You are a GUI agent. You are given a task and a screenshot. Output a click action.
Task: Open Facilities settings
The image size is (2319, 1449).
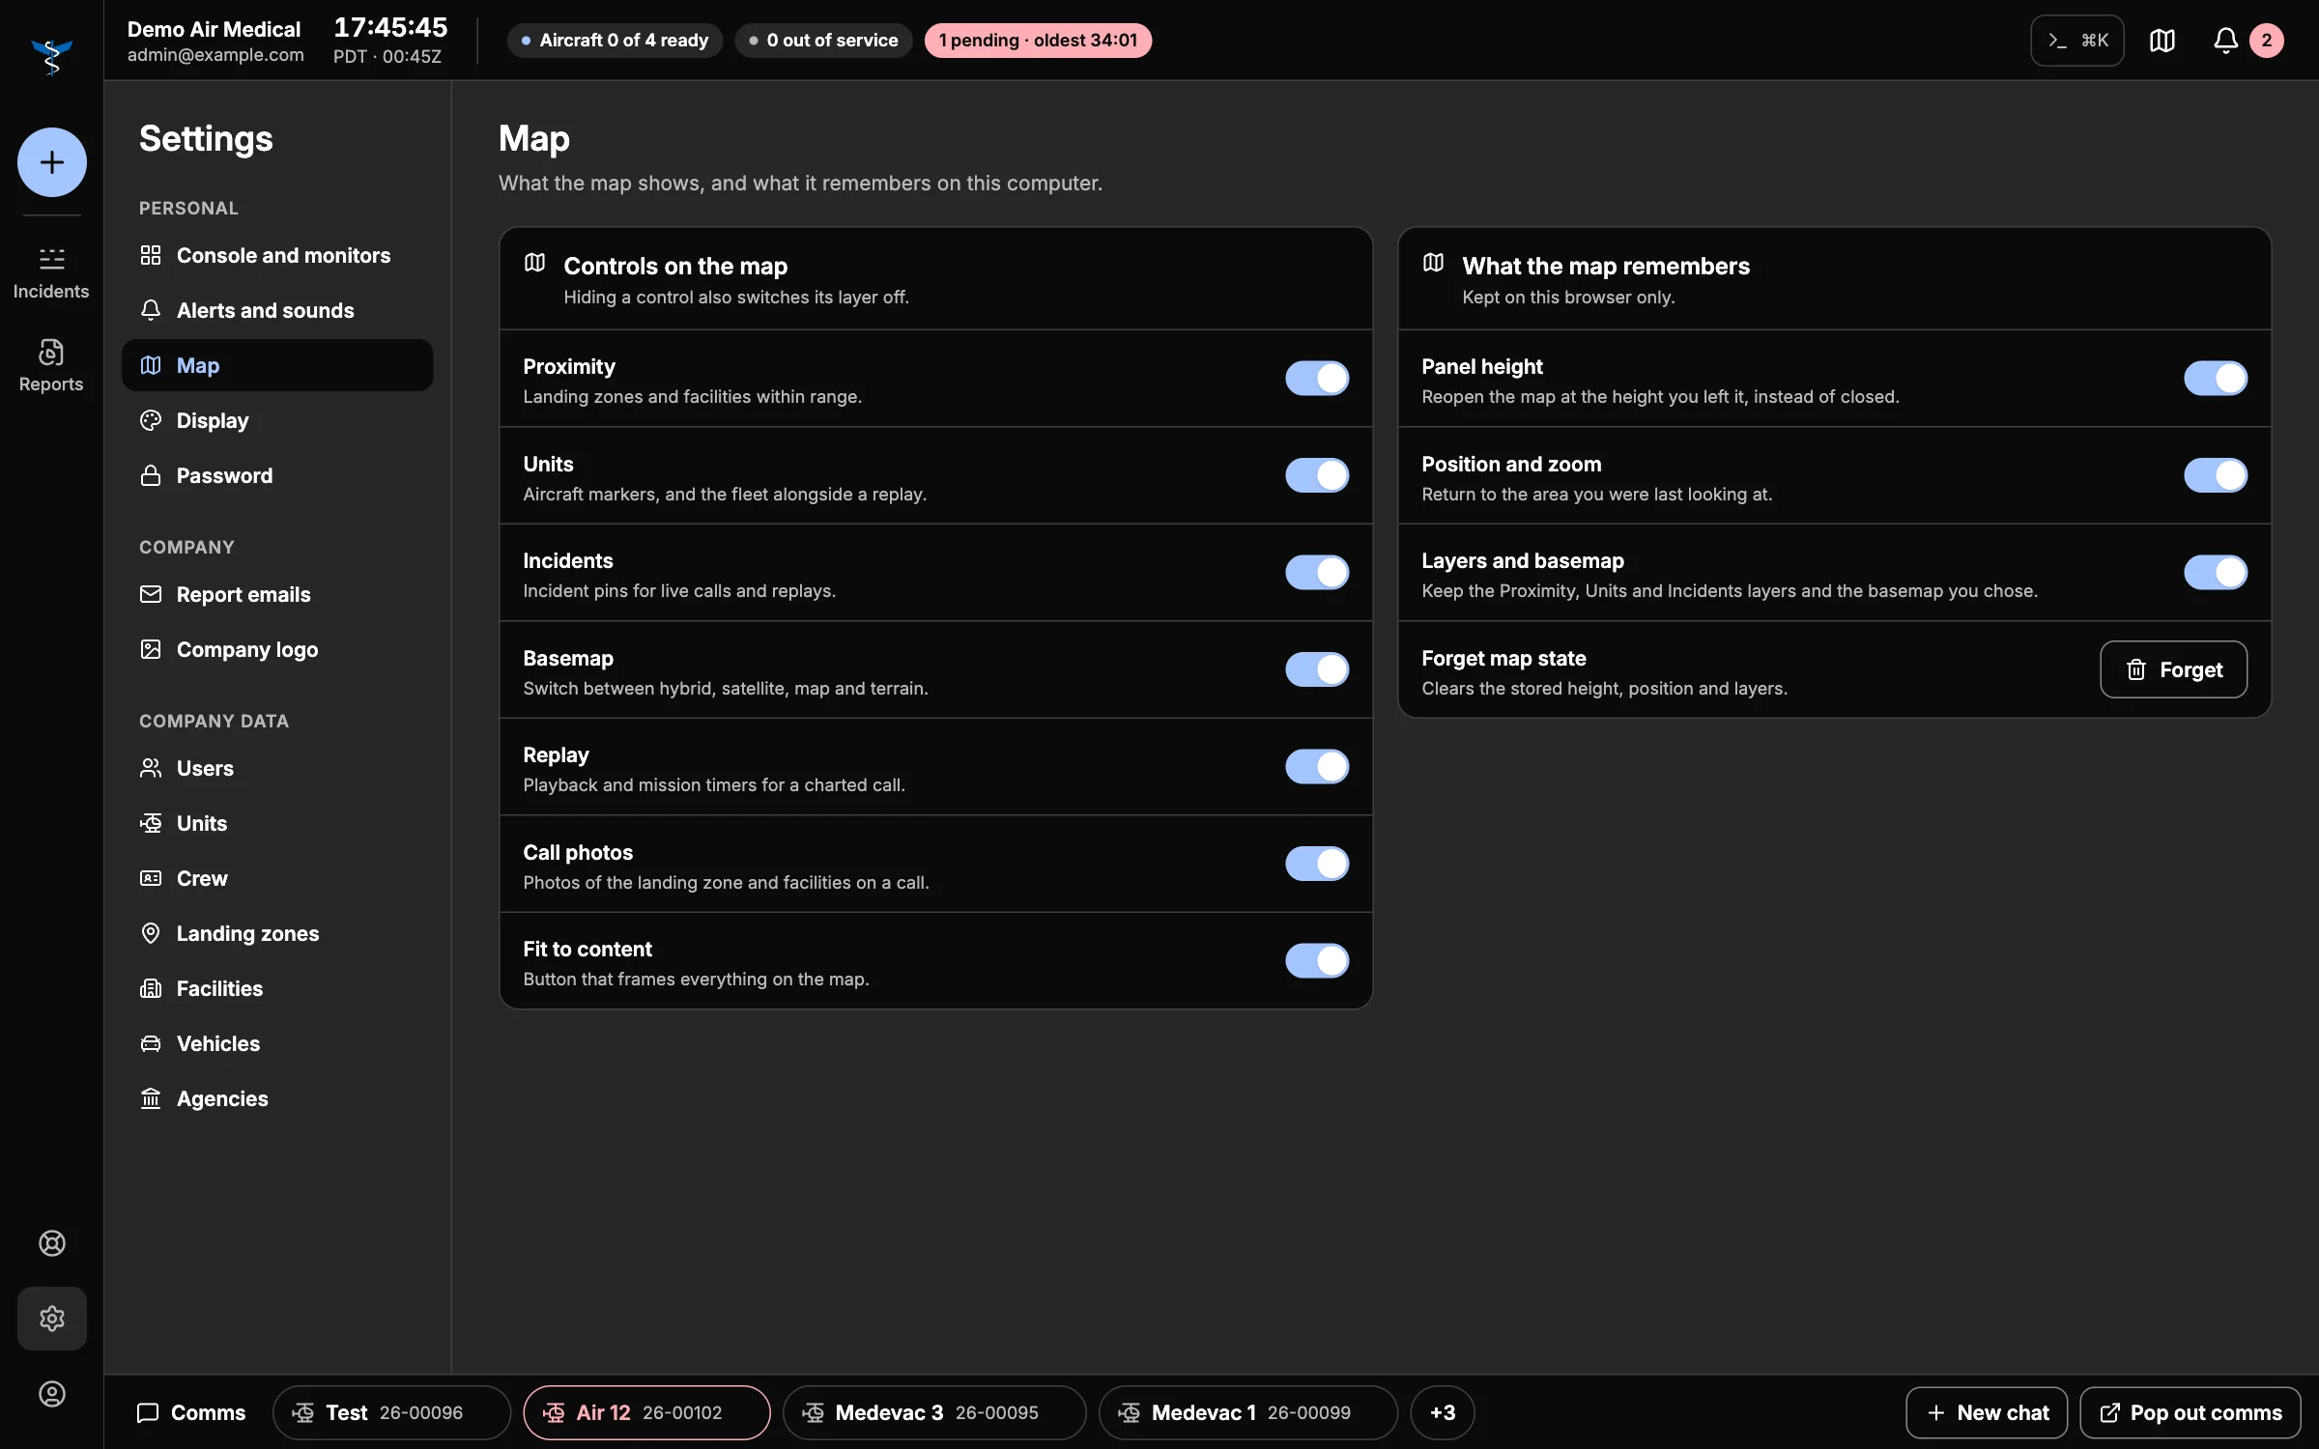pyautogui.click(x=277, y=988)
